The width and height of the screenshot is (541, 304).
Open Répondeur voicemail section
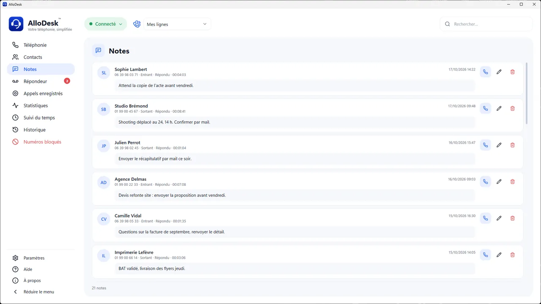point(41,81)
